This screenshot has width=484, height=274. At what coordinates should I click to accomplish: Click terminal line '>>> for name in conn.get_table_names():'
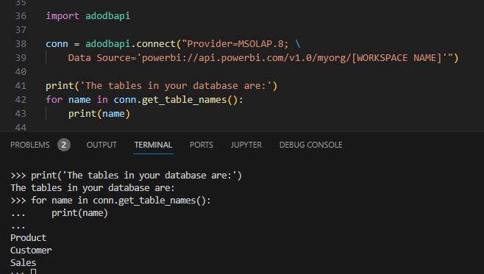pos(111,201)
